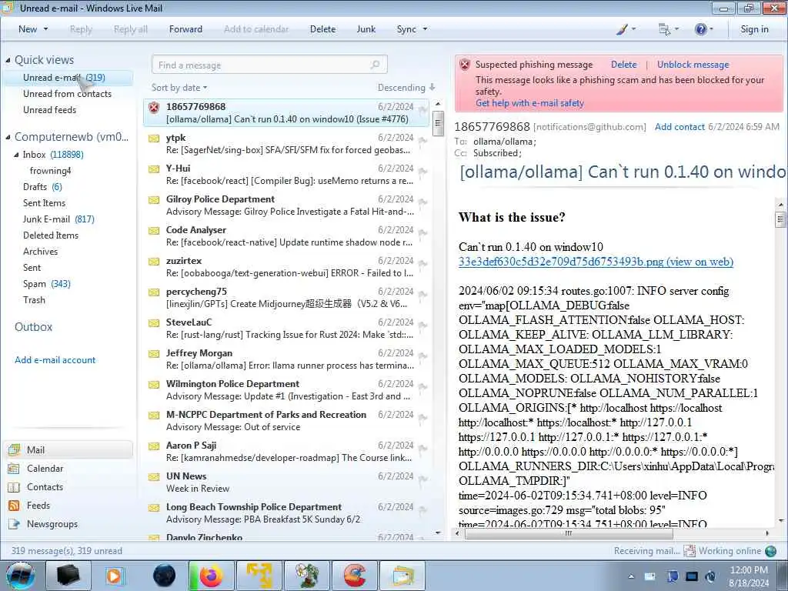This screenshot has width=788, height=591.
Task: Toggle the flag on the Code Analyser message
Action: tap(422, 234)
